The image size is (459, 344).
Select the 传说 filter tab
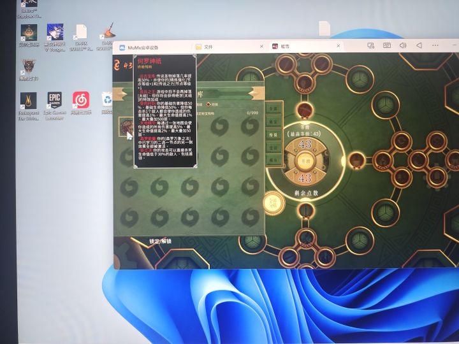pos(273,134)
